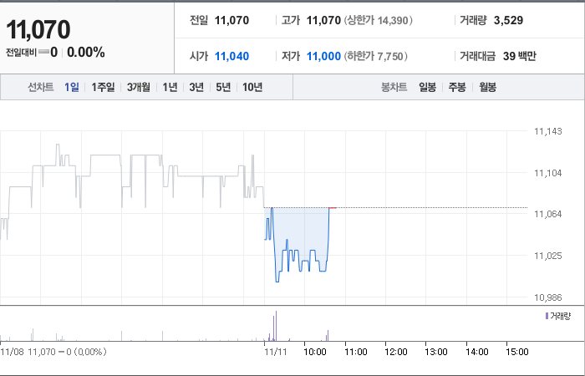This screenshot has width=585, height=376.
Task: Click the 시가 value 11,040
Action: click(231, 56)
